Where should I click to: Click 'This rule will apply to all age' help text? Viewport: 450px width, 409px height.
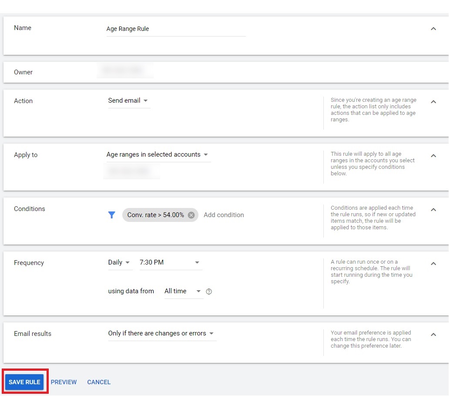pyautogui.click(x=373, y=164)
